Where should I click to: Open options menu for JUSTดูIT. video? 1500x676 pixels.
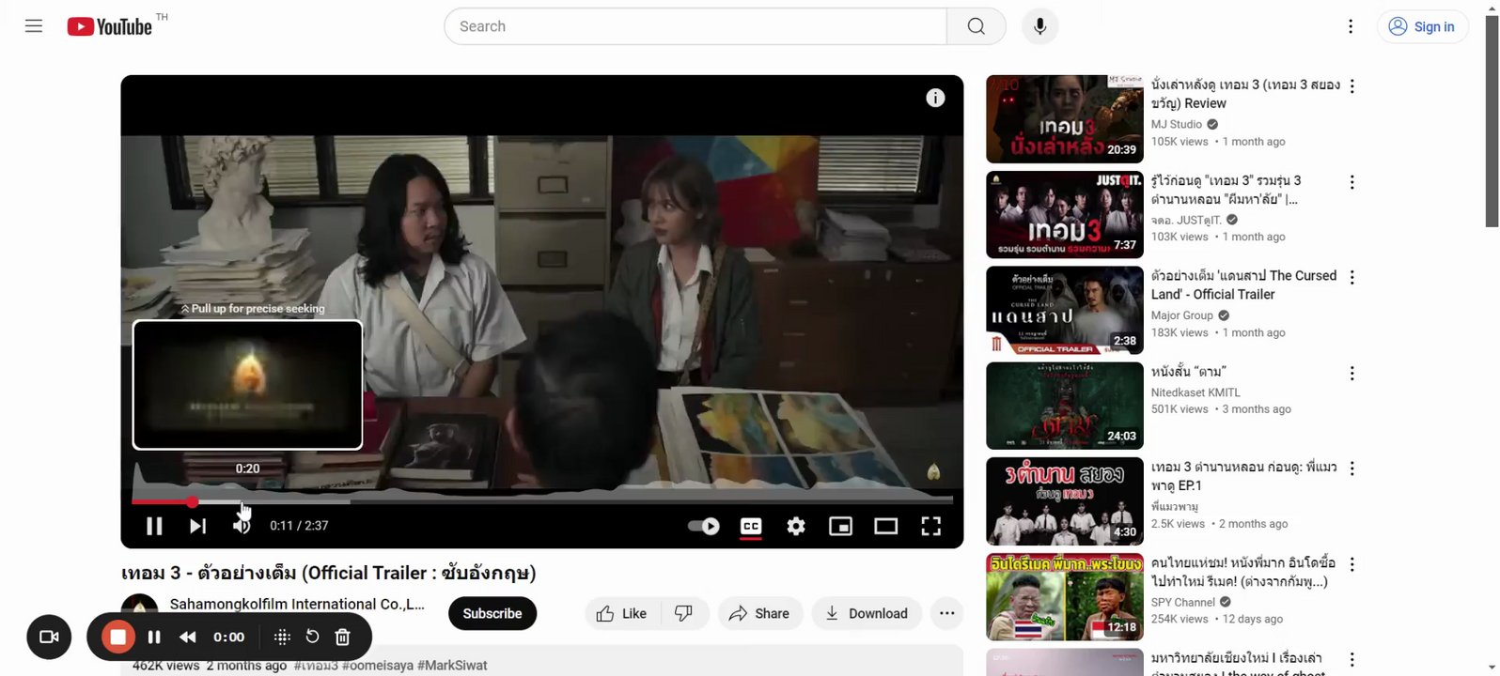[1352, 182]
